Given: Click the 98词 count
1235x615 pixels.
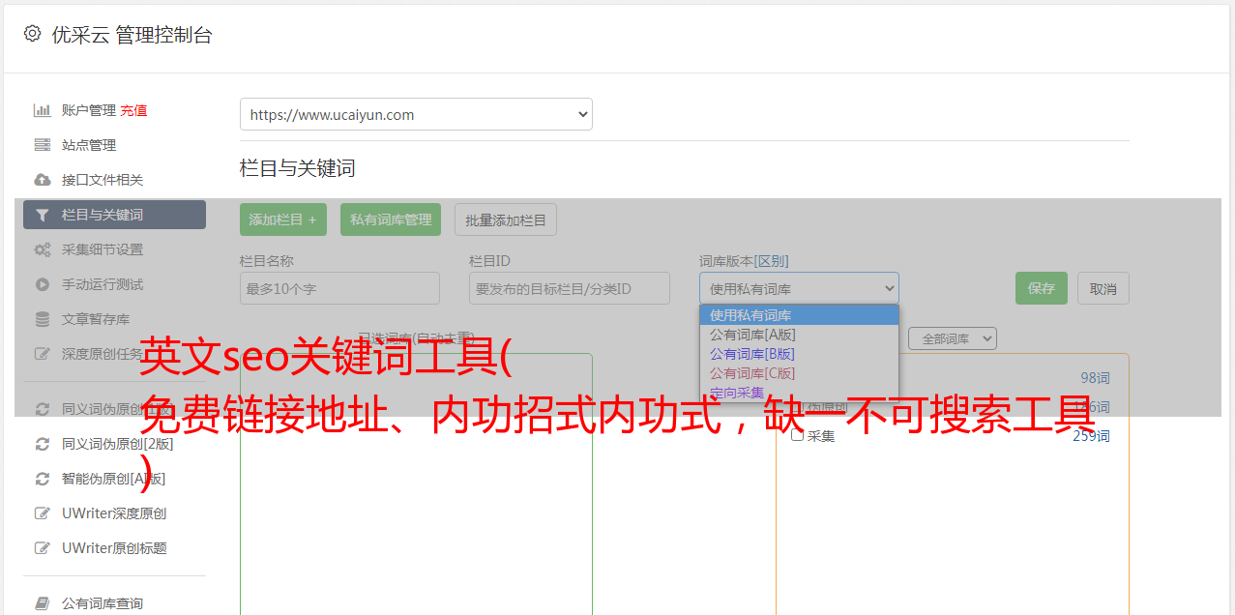Looking at the screenshot, I should (x=1095, y=378).
